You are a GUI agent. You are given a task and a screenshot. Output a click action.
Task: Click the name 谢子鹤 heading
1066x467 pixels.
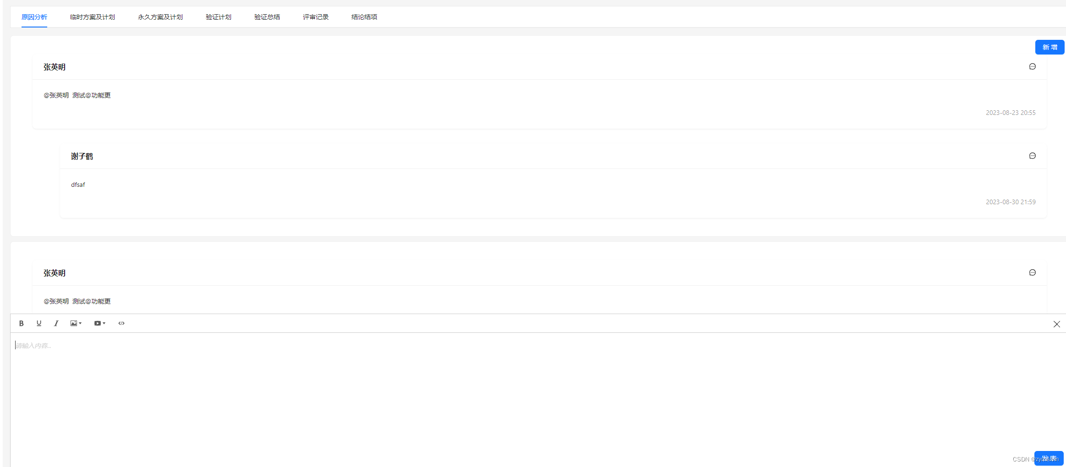pos(82,156)
